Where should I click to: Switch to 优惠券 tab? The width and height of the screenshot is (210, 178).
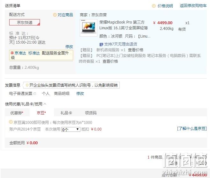click(x=17, y=113)
